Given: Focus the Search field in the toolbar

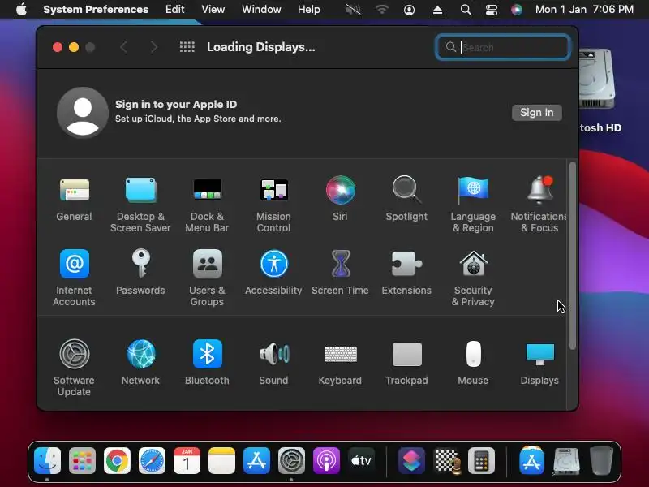Looking at the screenshot, I should [503, 47].
